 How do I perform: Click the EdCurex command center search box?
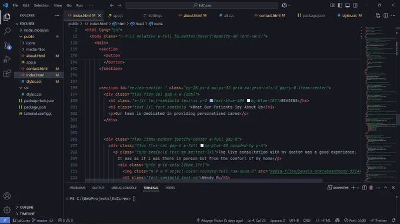coord(202,5)
